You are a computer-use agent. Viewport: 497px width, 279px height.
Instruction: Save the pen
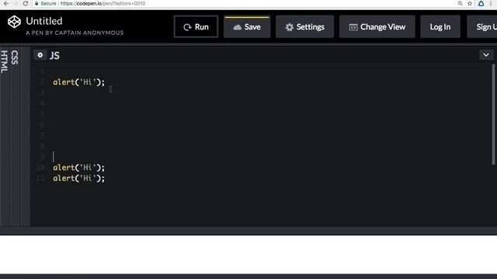click(247, 27)
